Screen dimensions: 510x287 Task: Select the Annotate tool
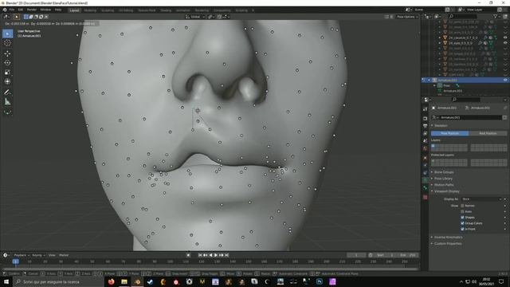pos(7,92)
